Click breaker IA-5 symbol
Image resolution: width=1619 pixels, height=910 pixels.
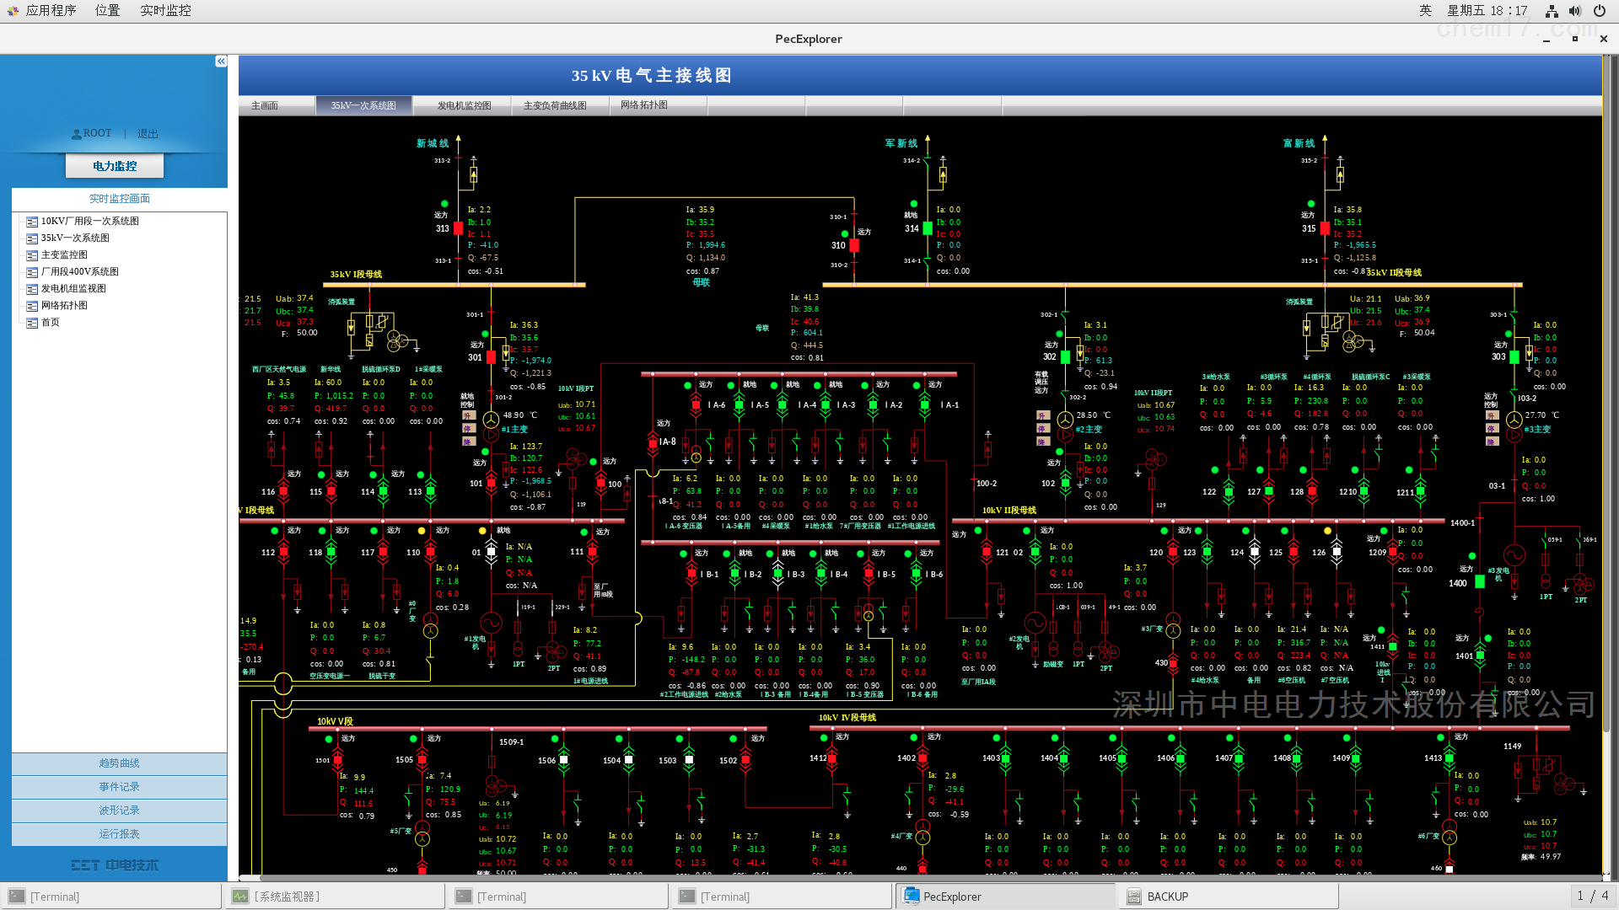[x=740, y=405]
